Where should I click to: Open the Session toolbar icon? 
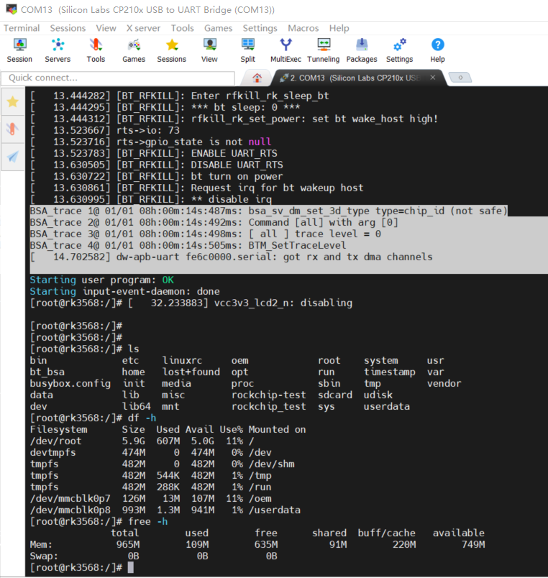[19, 50]
